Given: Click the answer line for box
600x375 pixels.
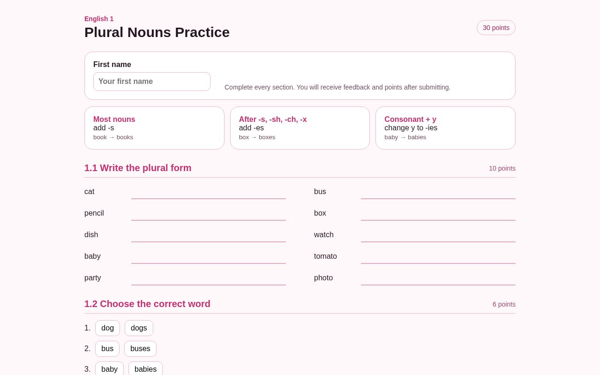Looking at the screenshot, I should click(438, 213).
